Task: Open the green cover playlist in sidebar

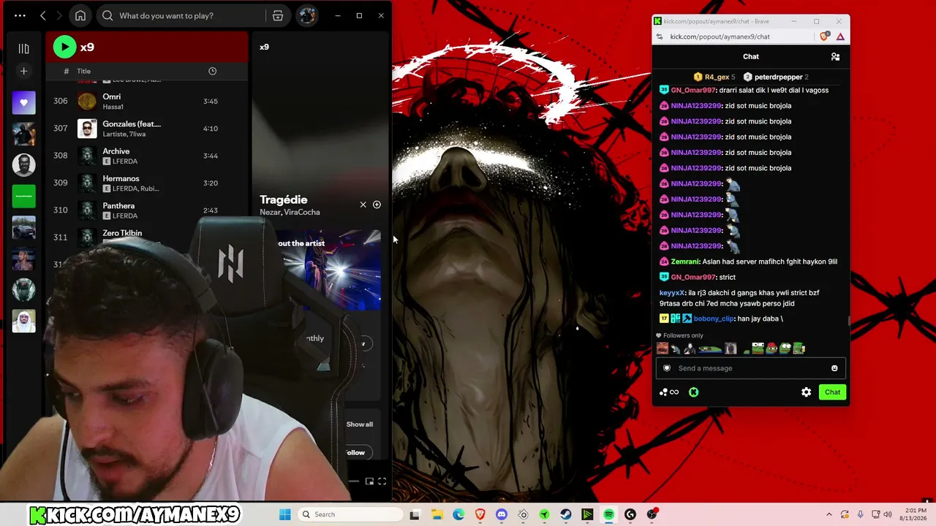Action: tap(23, 197)
